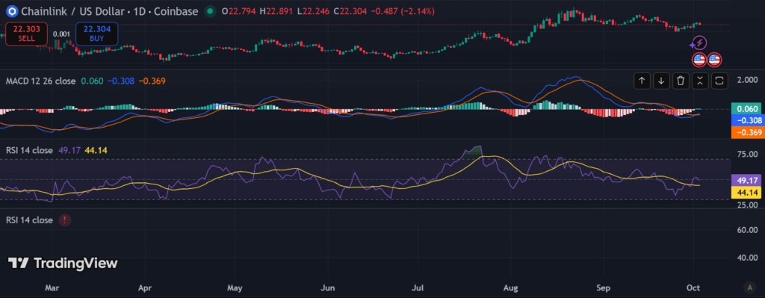Delete the MACD pane via trash icon
The image size is (765, 298).
681,81
